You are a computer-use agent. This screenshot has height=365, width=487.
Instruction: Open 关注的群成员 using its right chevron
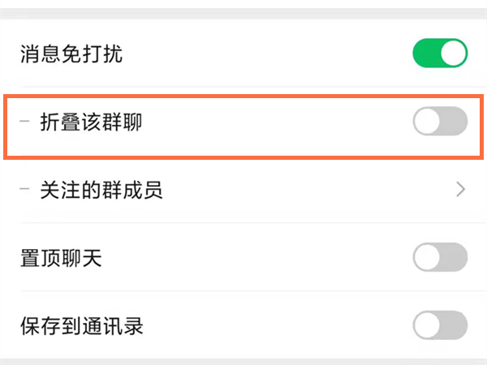461,190
